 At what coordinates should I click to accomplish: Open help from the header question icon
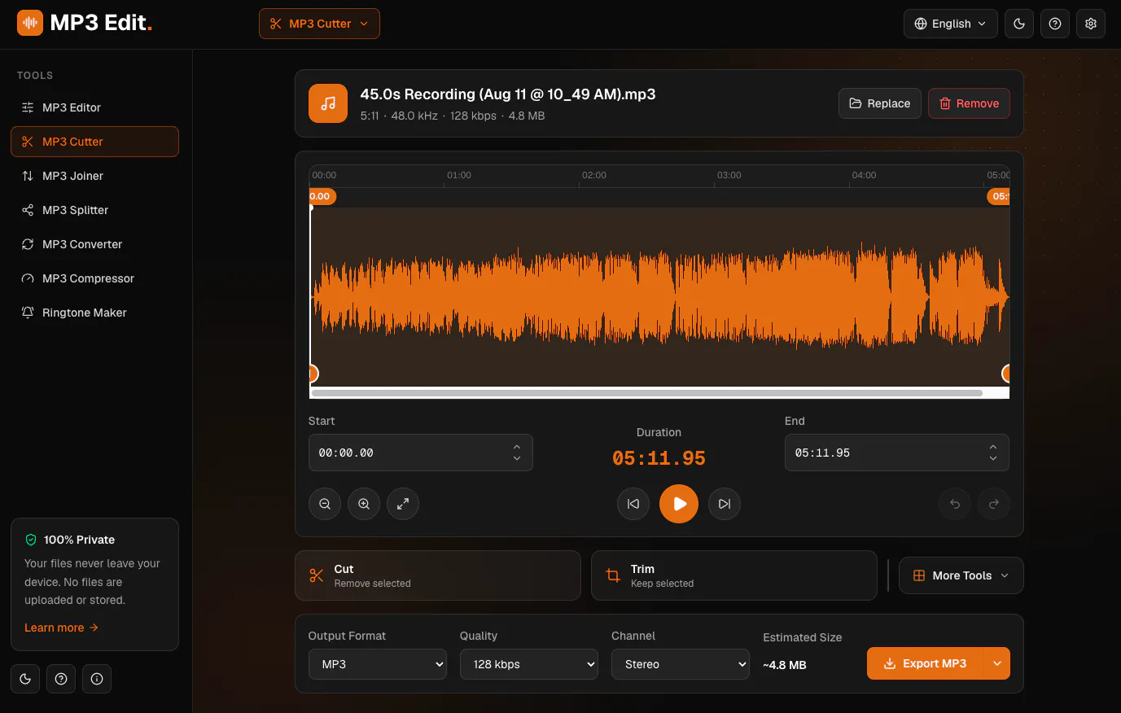click(x=1055, y=24)
